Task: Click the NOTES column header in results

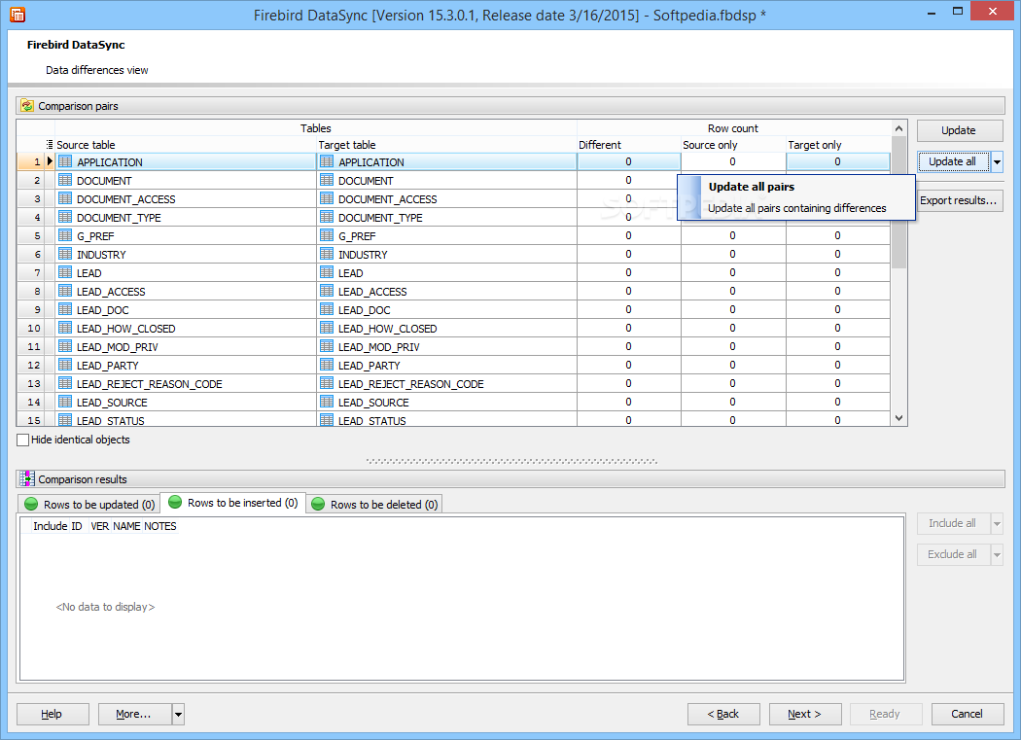Action: pos(160,526)
